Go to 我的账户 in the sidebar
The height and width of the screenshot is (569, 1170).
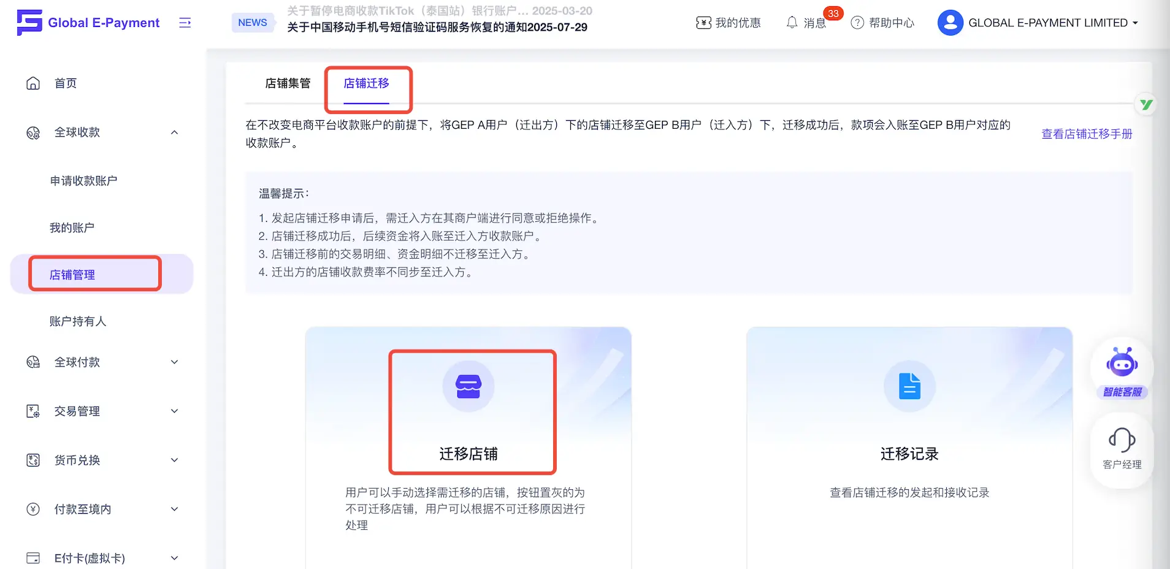tap(72, 228)
